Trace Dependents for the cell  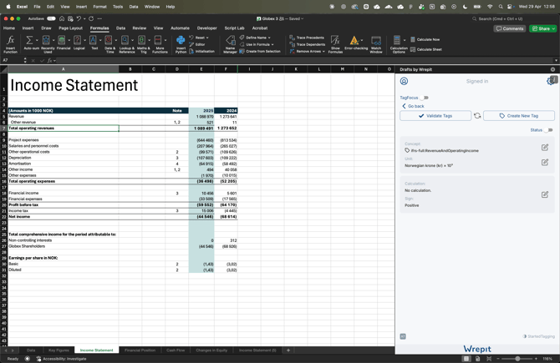pos(307,44)
